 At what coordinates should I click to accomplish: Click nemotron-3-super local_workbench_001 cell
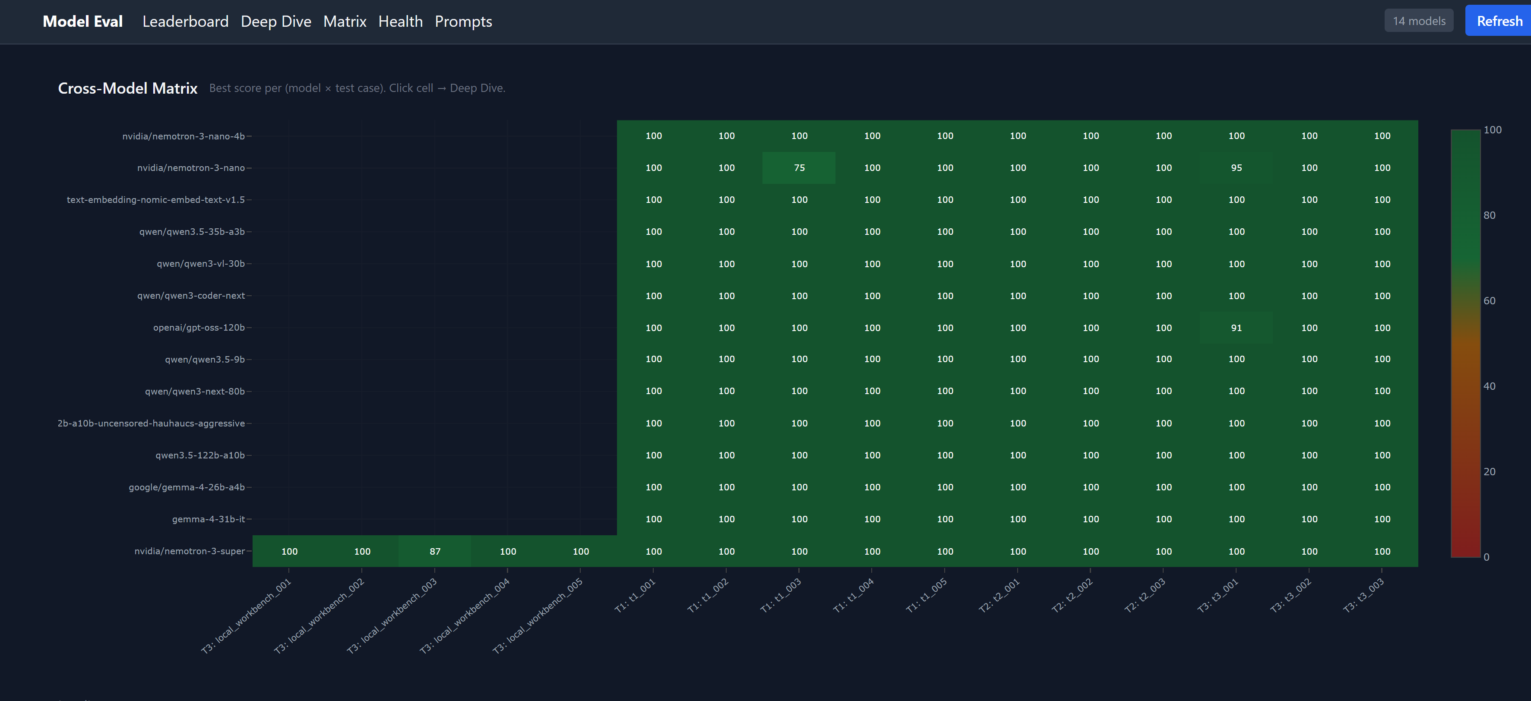point(289,551)
